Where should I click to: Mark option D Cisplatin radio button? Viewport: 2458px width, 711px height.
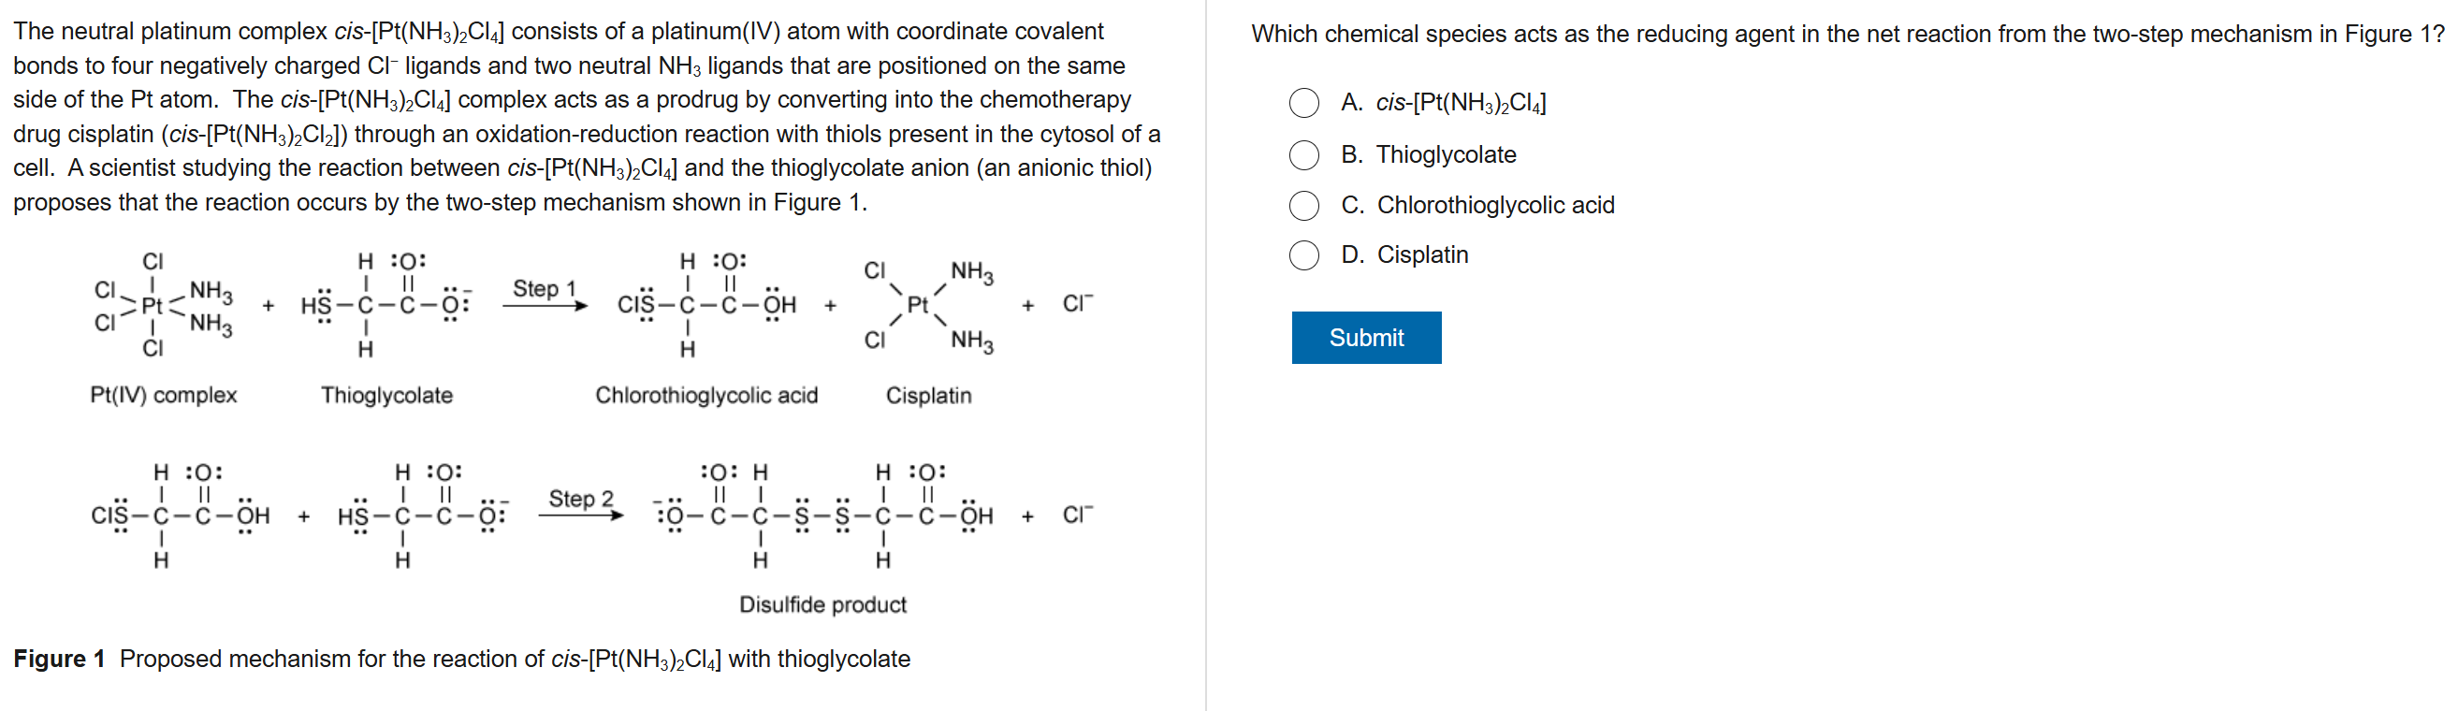1303,254
